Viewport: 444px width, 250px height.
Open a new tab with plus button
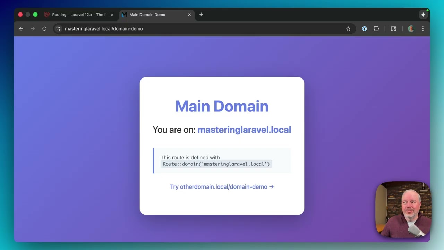pos(201,15)
